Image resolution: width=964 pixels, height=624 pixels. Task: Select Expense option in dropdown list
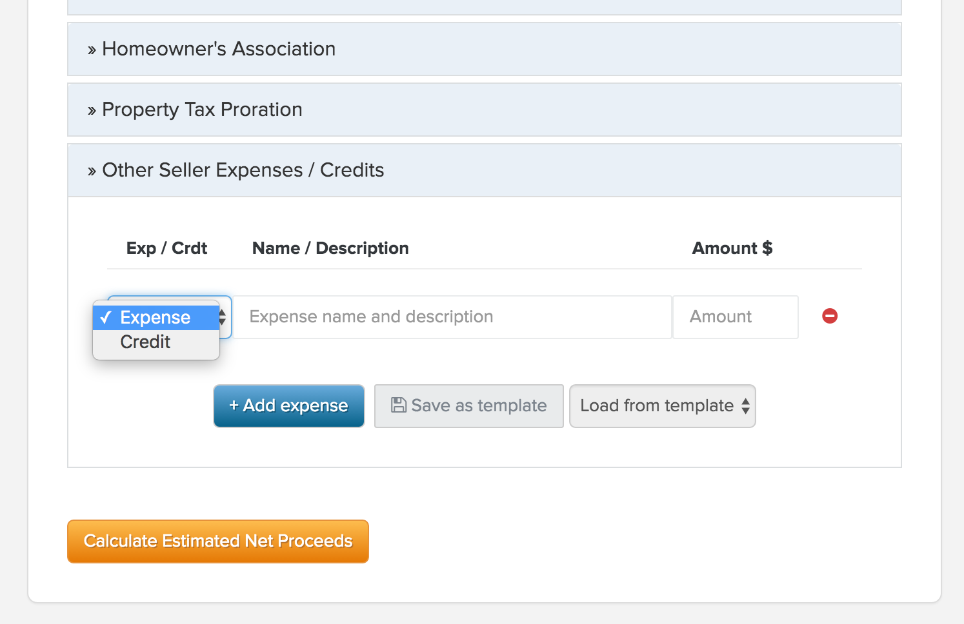click(x=156, y=317)
